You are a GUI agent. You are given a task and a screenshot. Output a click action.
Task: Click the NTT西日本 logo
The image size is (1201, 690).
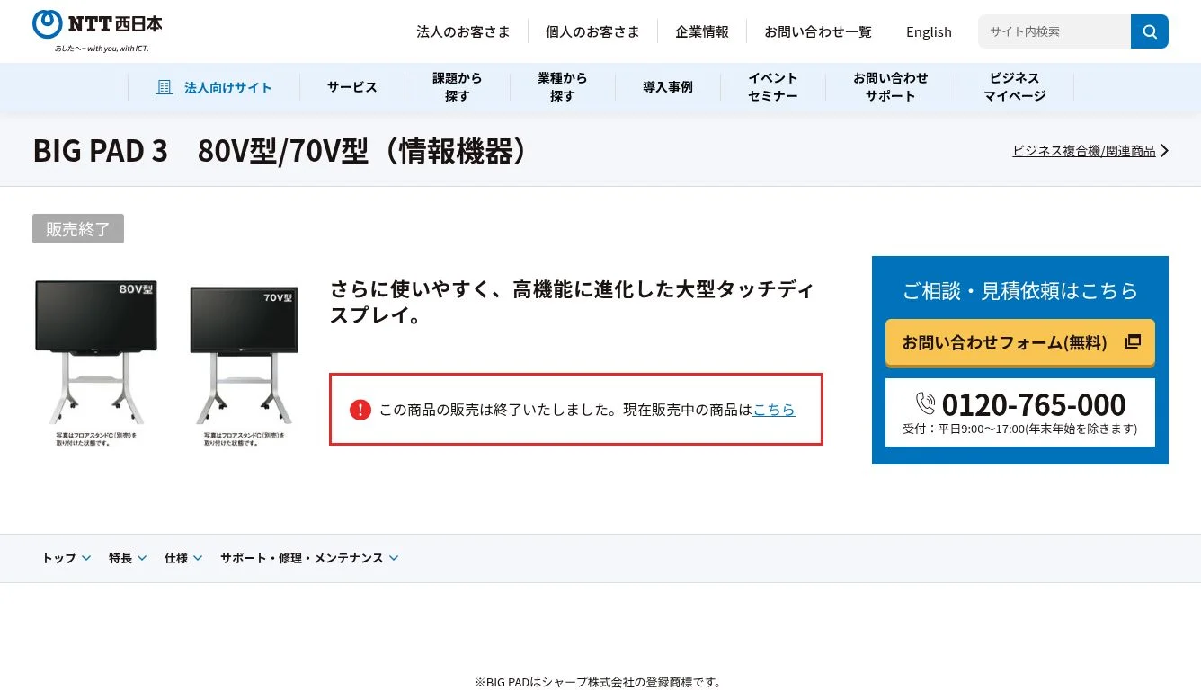point(97,31)
